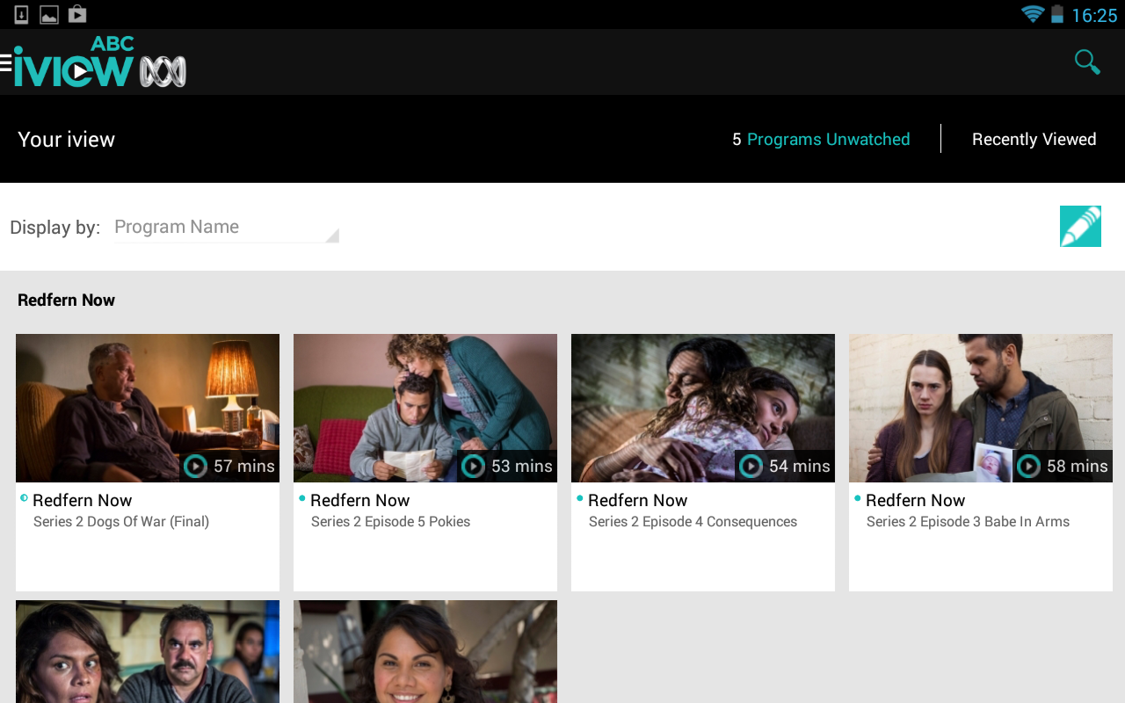Viewport: 1125px width, 703px height.
Task: Click the play icon on Babe In Arms episode
Action: 1027,466
